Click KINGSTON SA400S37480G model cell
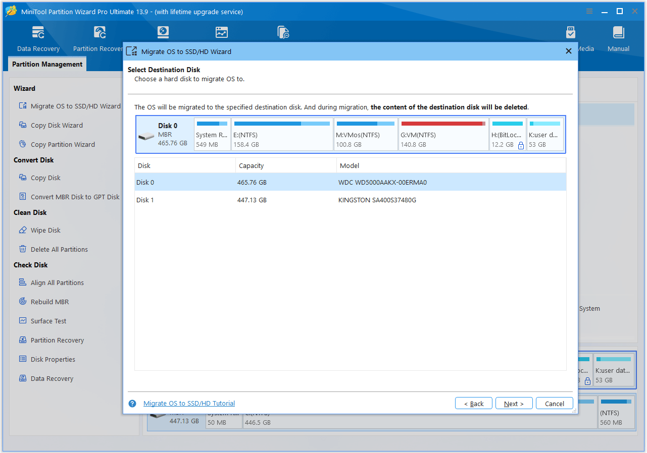Viewport: 647px width, 453px height. pyautogui.click(x=377, y=200)
